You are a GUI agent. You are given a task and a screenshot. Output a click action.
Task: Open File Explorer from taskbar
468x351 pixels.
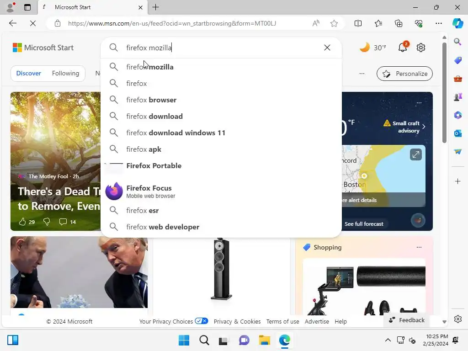[265, 340]
